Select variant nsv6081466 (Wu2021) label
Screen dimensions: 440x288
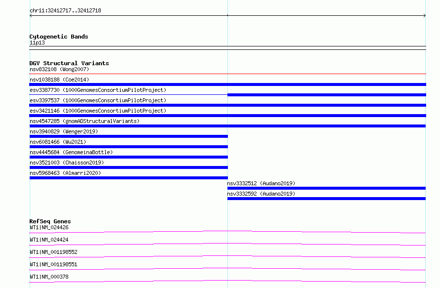pos(58,142)
